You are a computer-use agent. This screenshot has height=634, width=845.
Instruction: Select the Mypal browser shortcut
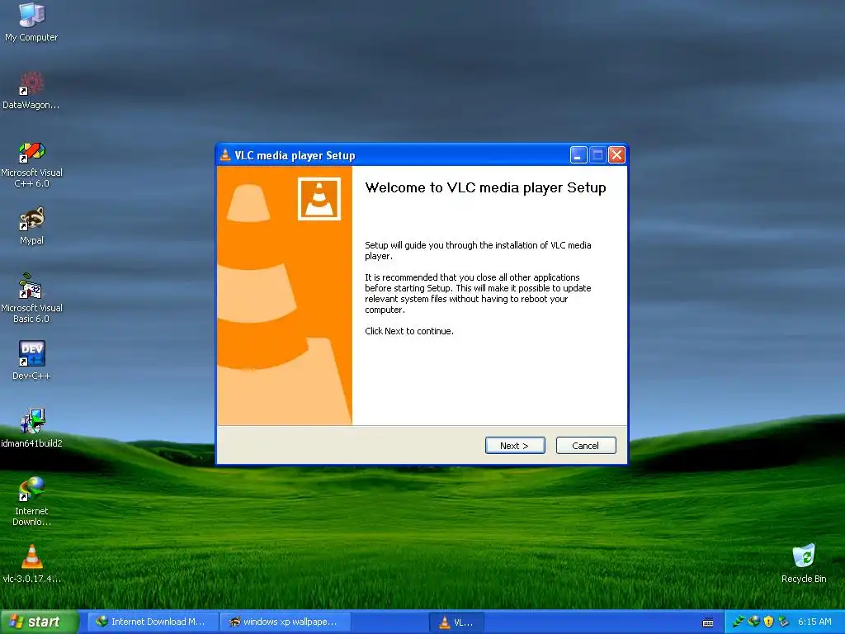31,226
